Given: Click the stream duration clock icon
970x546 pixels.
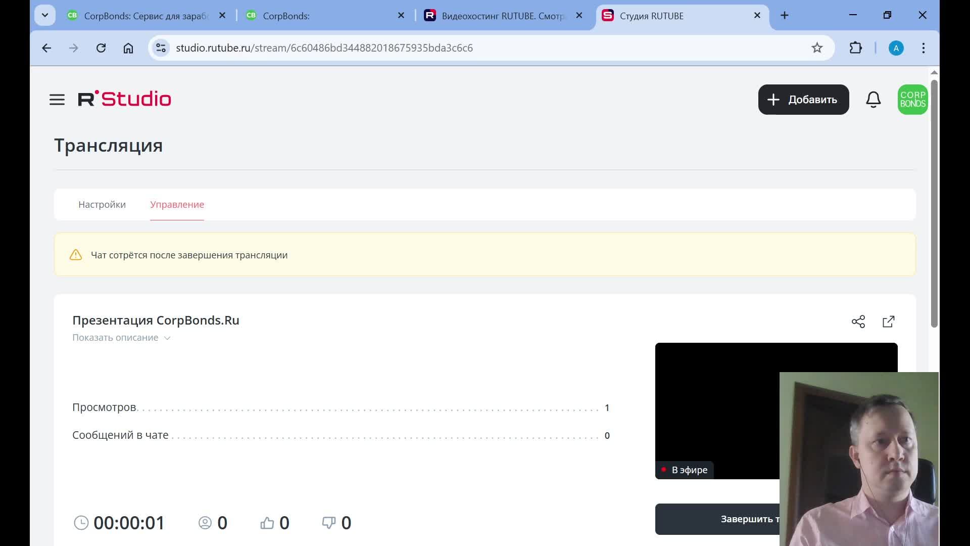Looking at the screenshot, I should (81, 523).
